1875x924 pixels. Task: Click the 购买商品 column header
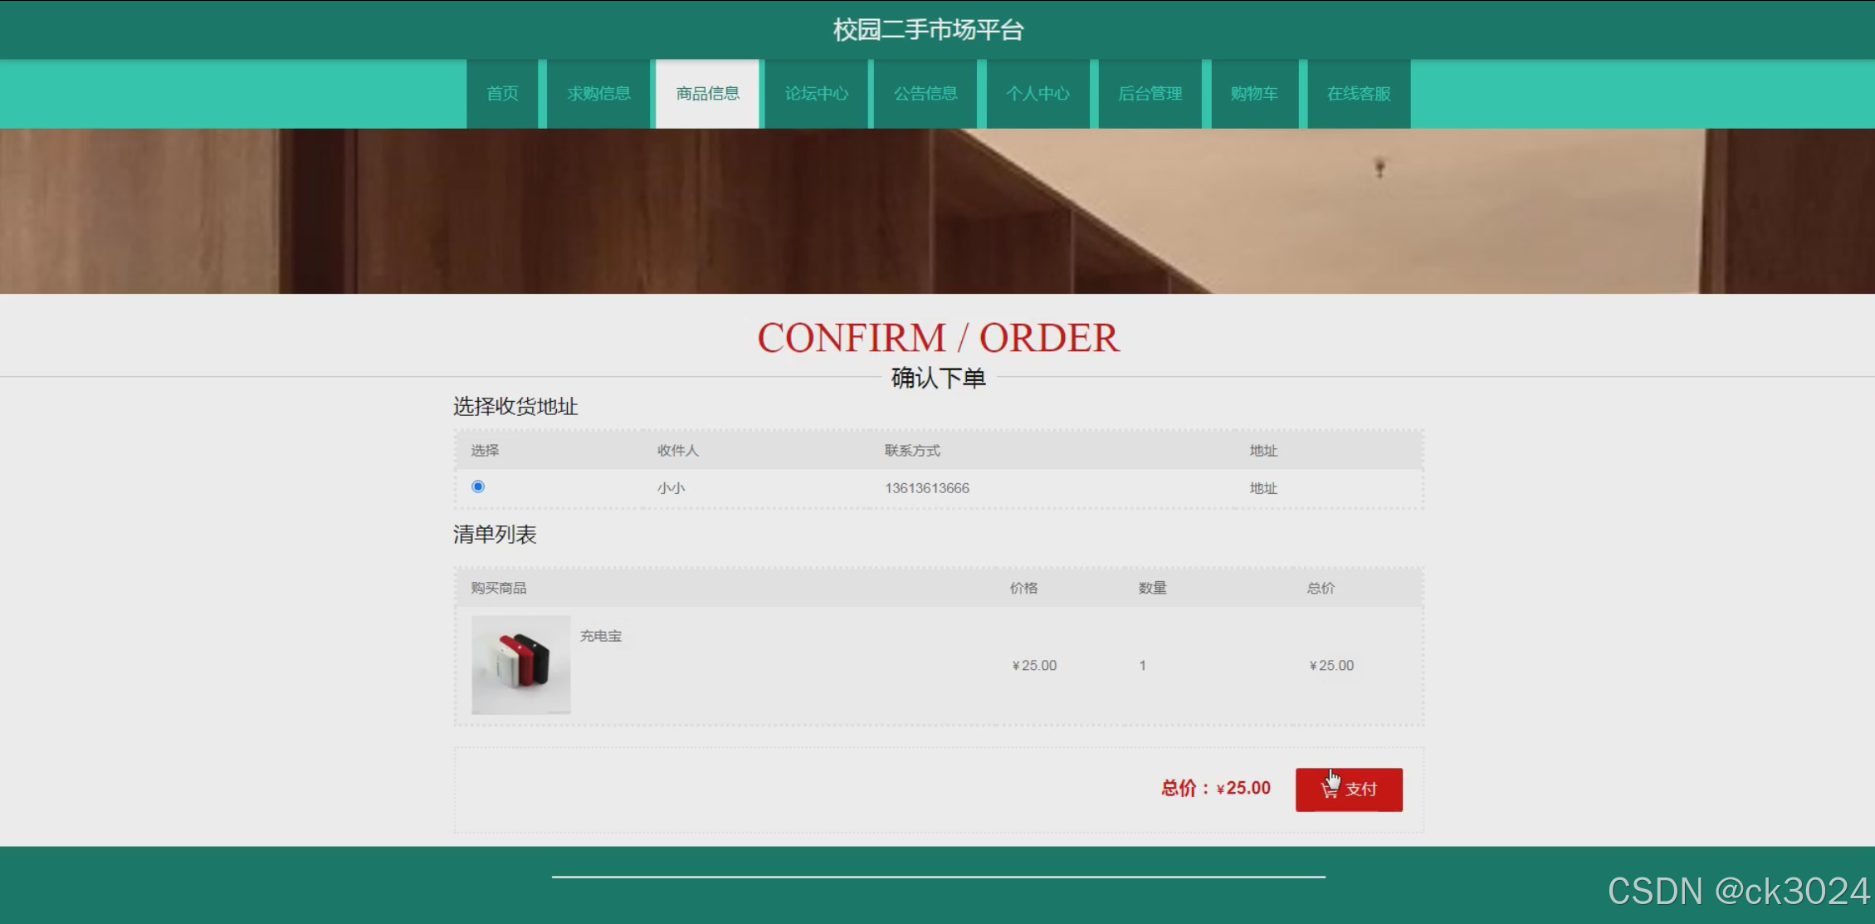click(498, 588)
